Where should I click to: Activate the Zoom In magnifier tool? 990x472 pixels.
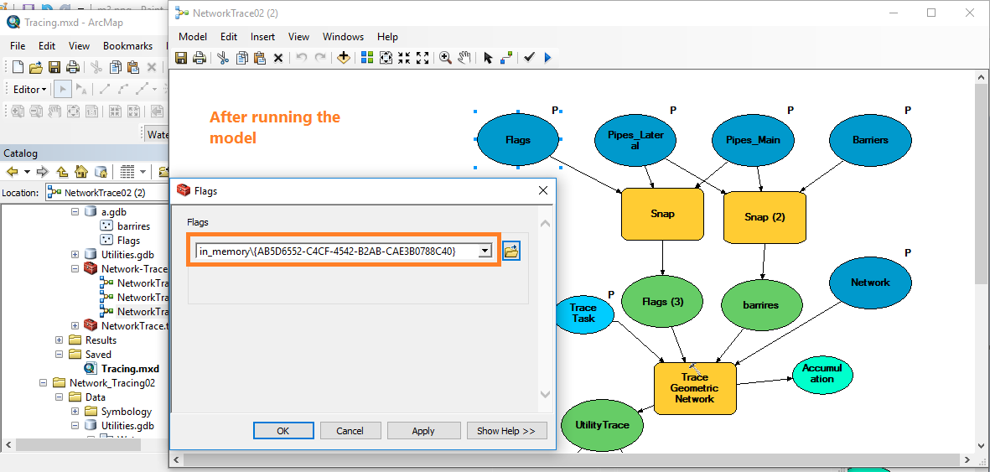point(446,58)
